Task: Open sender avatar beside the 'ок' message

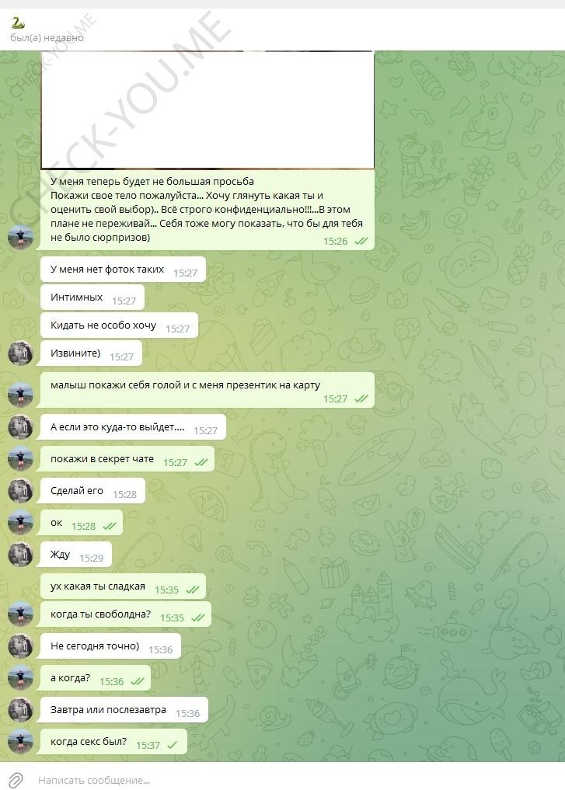Action: click(x=21, y=522)
